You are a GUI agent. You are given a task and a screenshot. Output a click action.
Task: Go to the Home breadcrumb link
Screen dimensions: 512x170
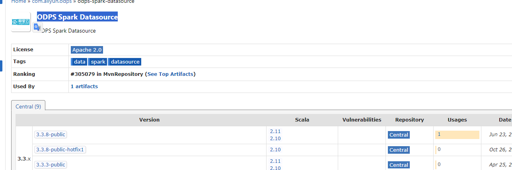coord(18,1)
